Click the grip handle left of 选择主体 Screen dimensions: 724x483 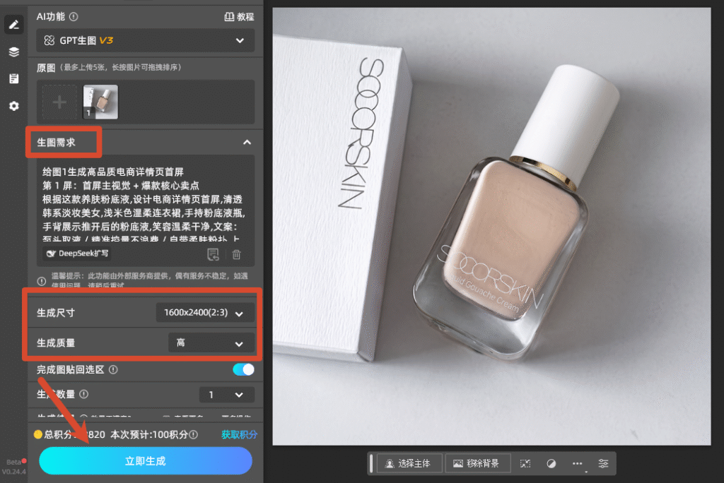click(x=371, y=463)
